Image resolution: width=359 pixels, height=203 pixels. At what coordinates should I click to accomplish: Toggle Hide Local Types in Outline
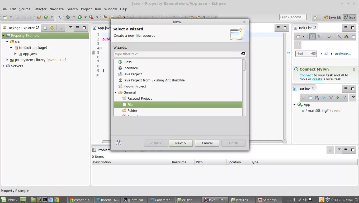click(x=344, y=98)
